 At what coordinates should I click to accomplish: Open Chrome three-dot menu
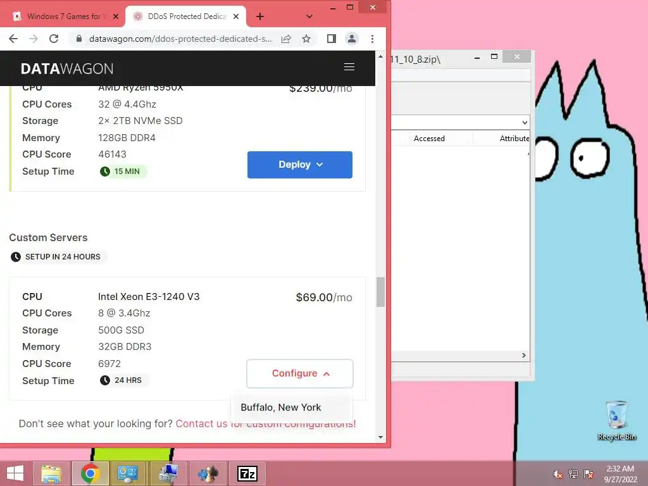[372, 39]
